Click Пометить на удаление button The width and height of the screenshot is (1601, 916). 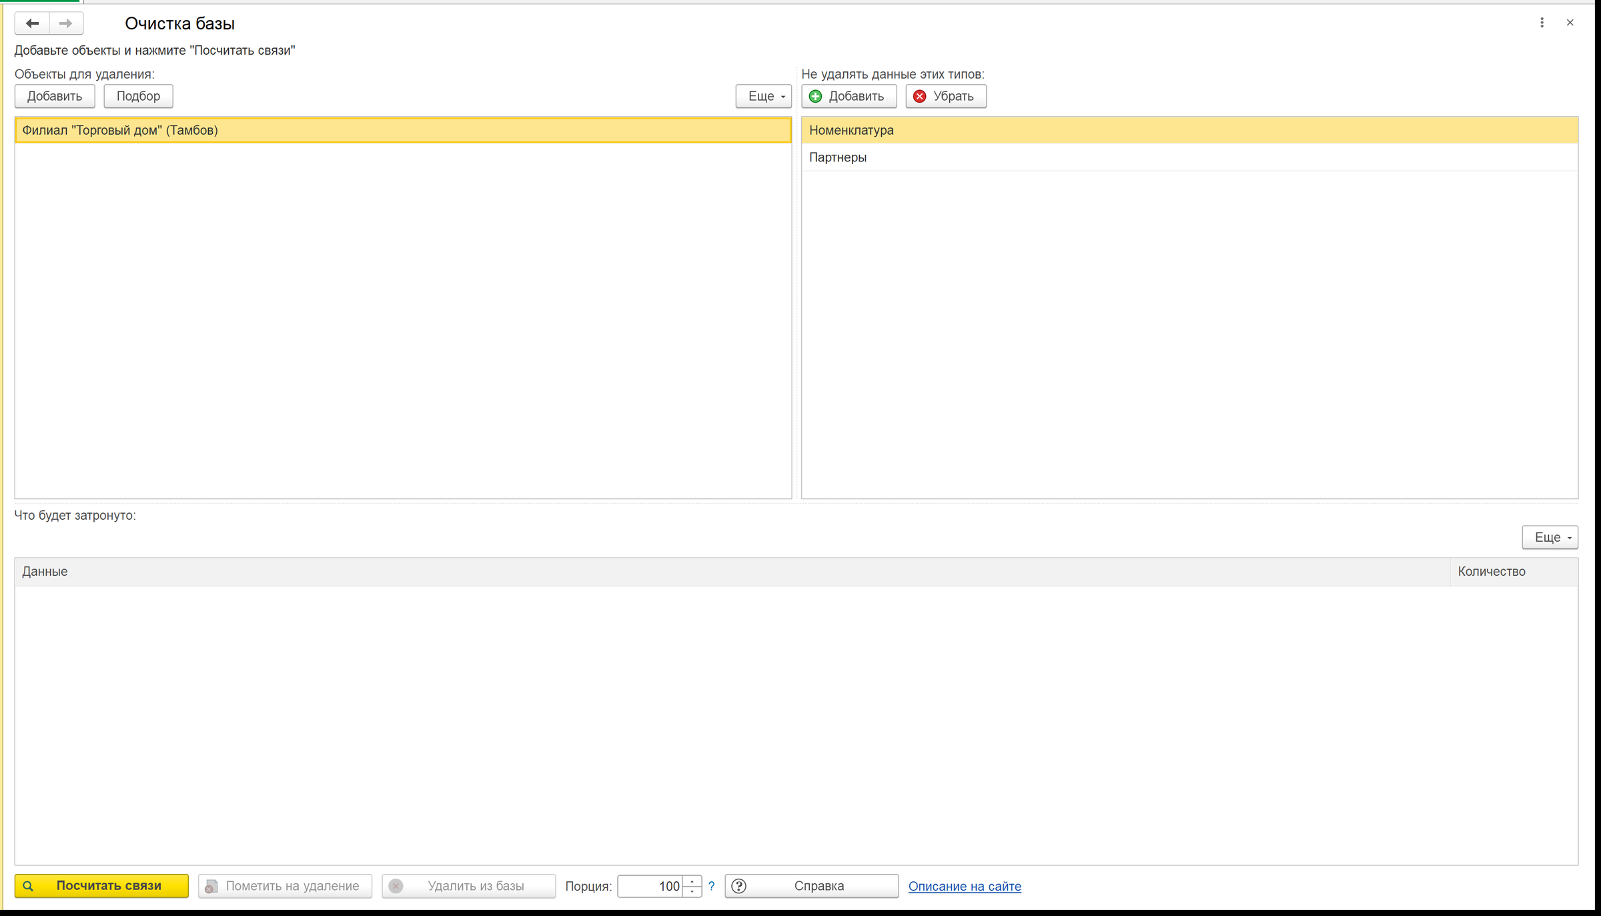click(285, 886)
